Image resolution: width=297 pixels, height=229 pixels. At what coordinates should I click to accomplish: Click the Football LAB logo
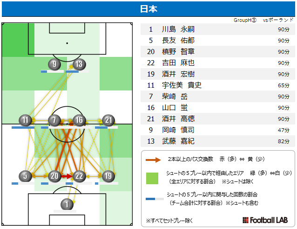coord(265,220)
